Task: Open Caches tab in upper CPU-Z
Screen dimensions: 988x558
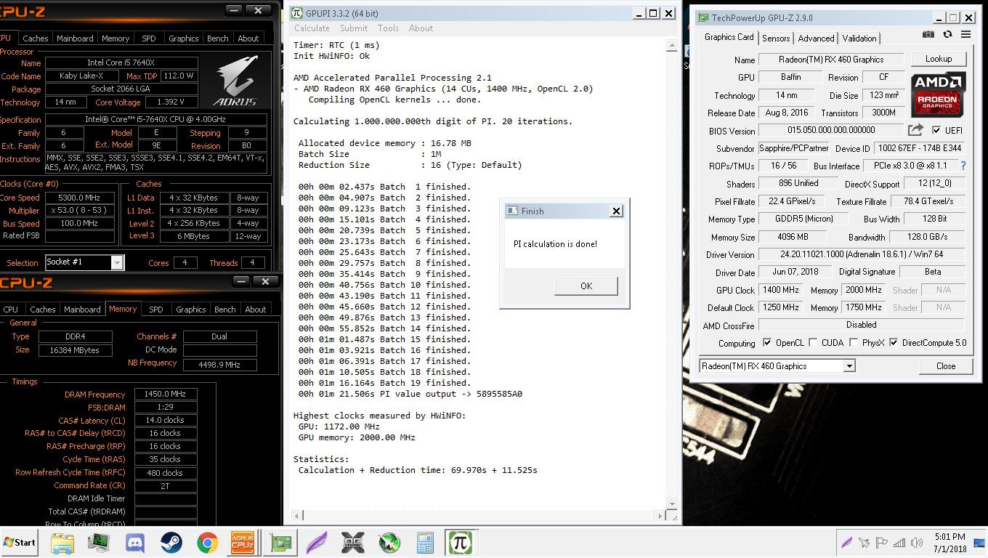Action: [x=35, y=39]
